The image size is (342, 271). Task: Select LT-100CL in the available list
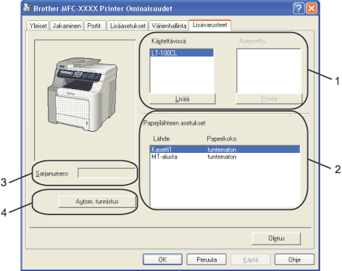click(182, 53)
